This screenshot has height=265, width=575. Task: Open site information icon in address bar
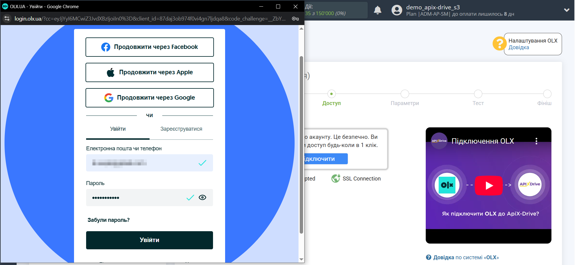pyautogui.click(x=7, y=19)
